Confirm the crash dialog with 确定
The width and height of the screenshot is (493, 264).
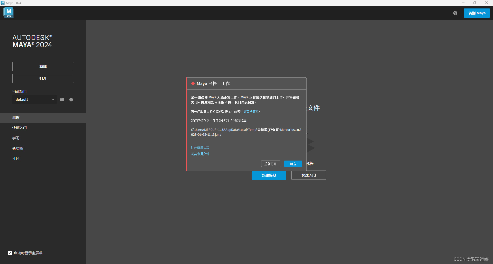[293, 164]
